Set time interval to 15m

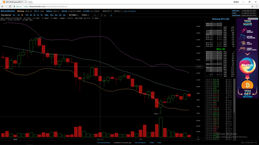[51, 15]
